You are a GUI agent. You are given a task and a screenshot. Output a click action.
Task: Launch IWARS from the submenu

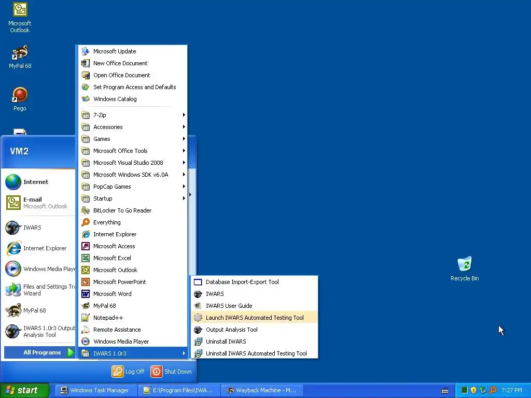pyautogui.click(x=254, y=294)
